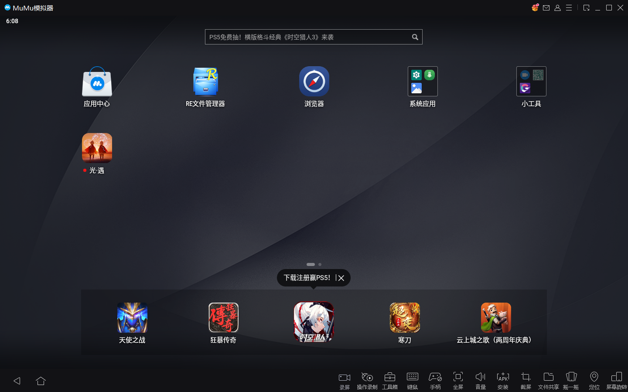Dismiss the 下载注册赢PS5 tooltip
This screenshot has width=628, height=392.
click(341, 278)
